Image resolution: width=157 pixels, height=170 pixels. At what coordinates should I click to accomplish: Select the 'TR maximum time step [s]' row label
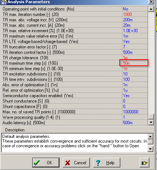tap(30, 63)
